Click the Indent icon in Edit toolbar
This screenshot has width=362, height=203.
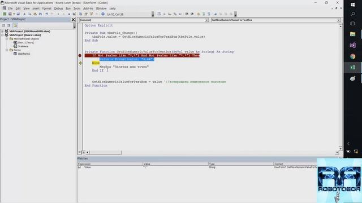(187, 14)
